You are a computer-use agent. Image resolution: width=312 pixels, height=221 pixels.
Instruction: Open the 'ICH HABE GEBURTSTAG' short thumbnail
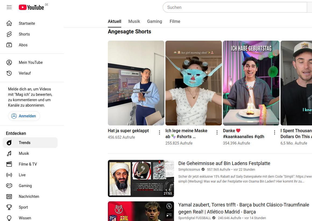251,83
